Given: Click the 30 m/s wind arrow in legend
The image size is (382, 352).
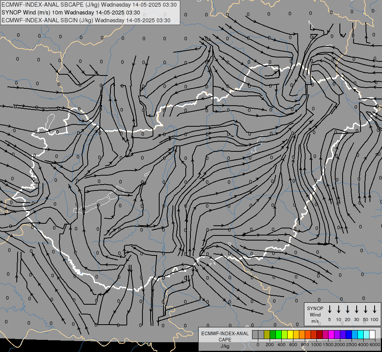Looking at the screenshot, I should pyautogui.click(x=356, y=309).
